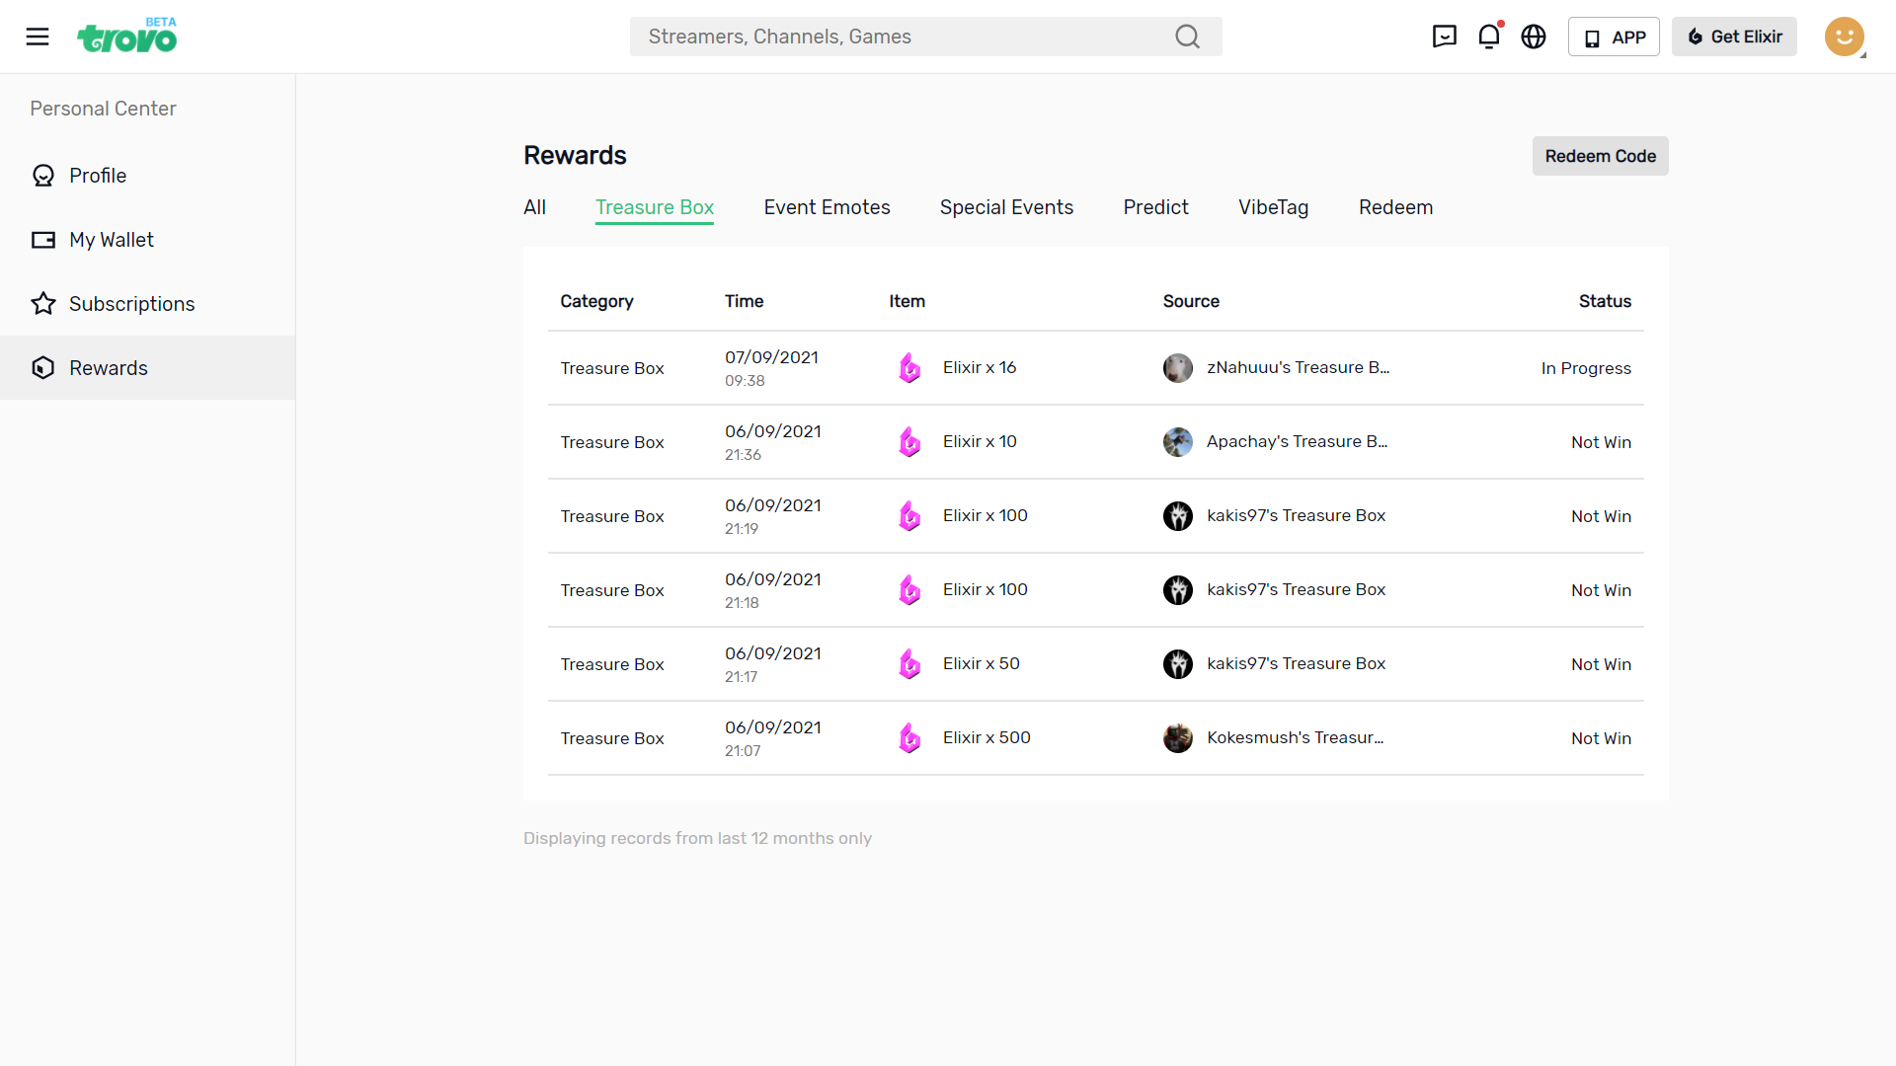The width and height of the screenshot is (1896, 1066).
Task: Open the user avatar menu
Action: tap(1844, 37)
